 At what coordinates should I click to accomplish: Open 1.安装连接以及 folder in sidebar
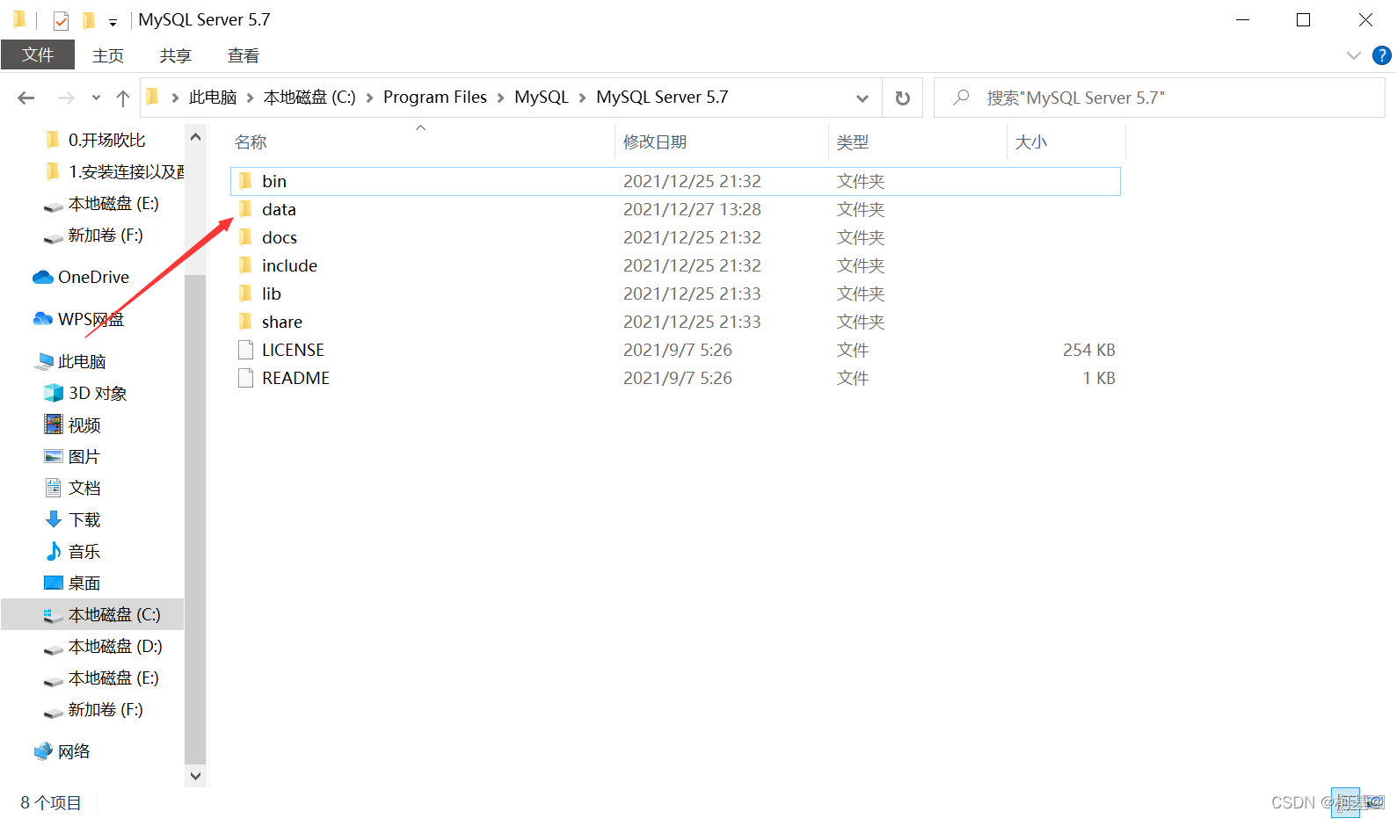(114, 171)
